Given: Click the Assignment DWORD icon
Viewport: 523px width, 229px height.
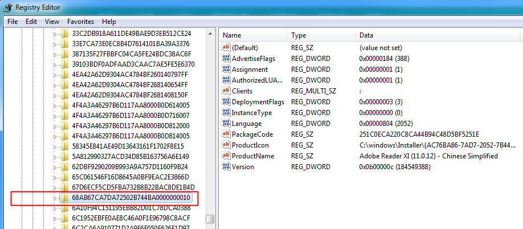Looking at the screenshot, I should click(x=226, y=69).
